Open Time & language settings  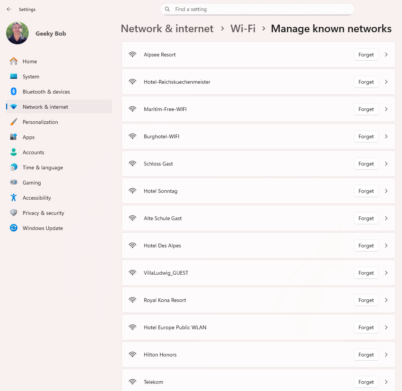coord(42,167)
